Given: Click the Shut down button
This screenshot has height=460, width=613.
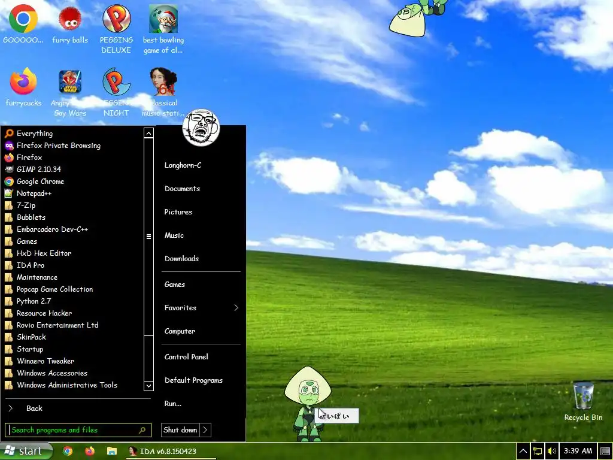Looking at the screenshot, I should tap(180, 430).
